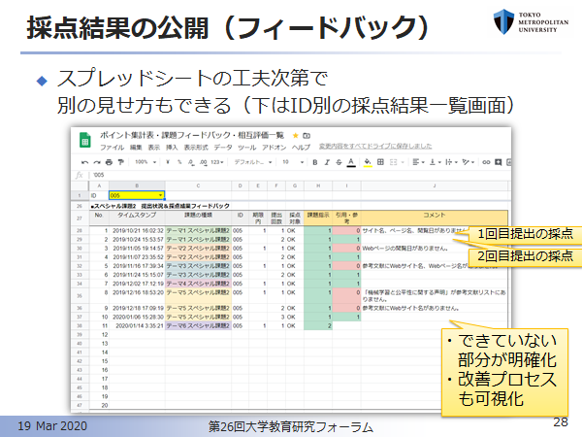Open the 挿入 menu

point(172,148)
